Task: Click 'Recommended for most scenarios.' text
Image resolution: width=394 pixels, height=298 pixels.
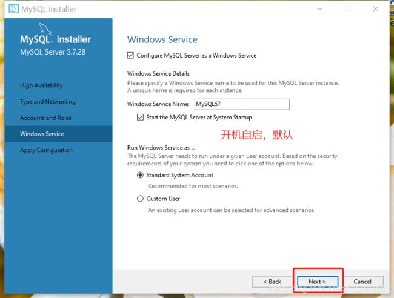Action: tap(193, 186)
